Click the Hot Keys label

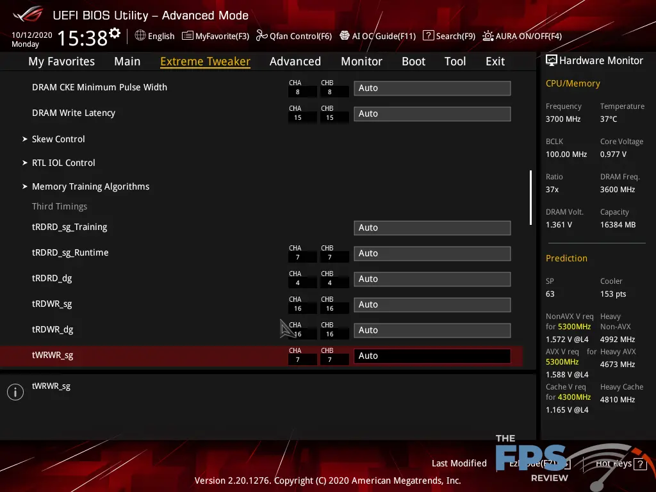(x=613, y=463)
